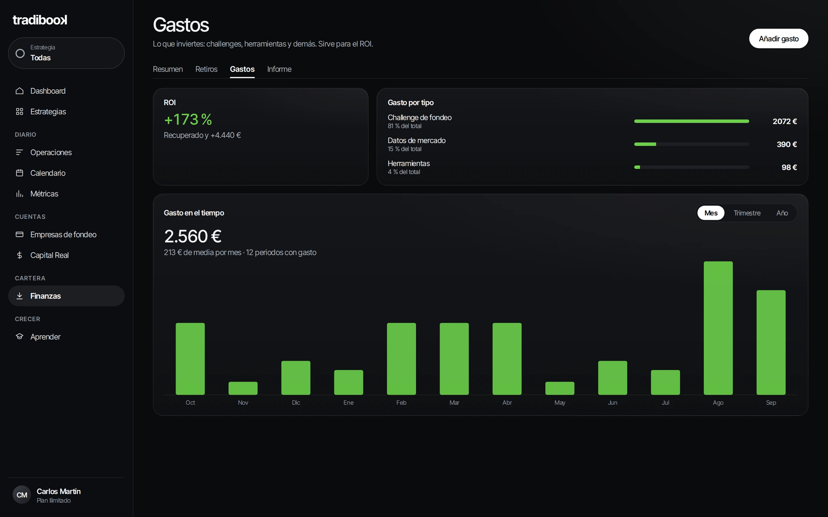Viewport: 828px width, 517px height.
Task: Click the +173 % ROI value
Action: click(x=188, y=120)
